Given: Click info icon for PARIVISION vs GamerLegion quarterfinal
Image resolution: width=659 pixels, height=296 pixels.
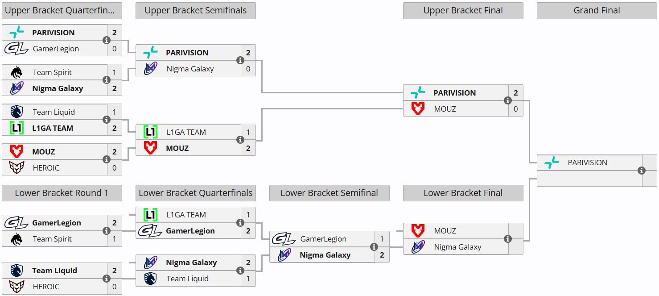Looking at the screenshot, I should (x=107, y=40).
